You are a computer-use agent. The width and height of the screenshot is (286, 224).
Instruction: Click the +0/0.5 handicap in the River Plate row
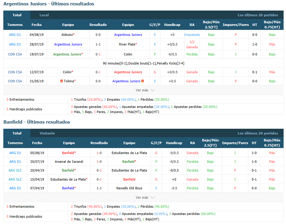pos(172,44)
